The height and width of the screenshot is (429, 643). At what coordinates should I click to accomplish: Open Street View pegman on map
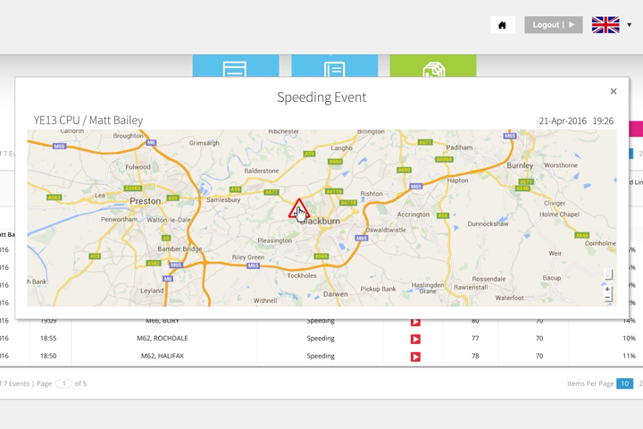607,274
